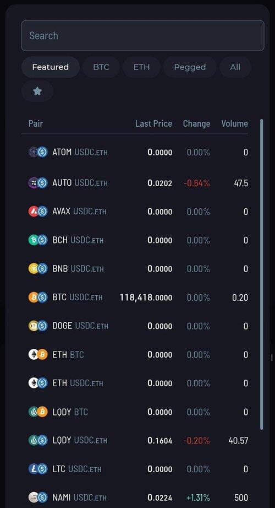Click the ETH BTC pair icon
The height and width of the screenshot is (508, 275).
38,354
